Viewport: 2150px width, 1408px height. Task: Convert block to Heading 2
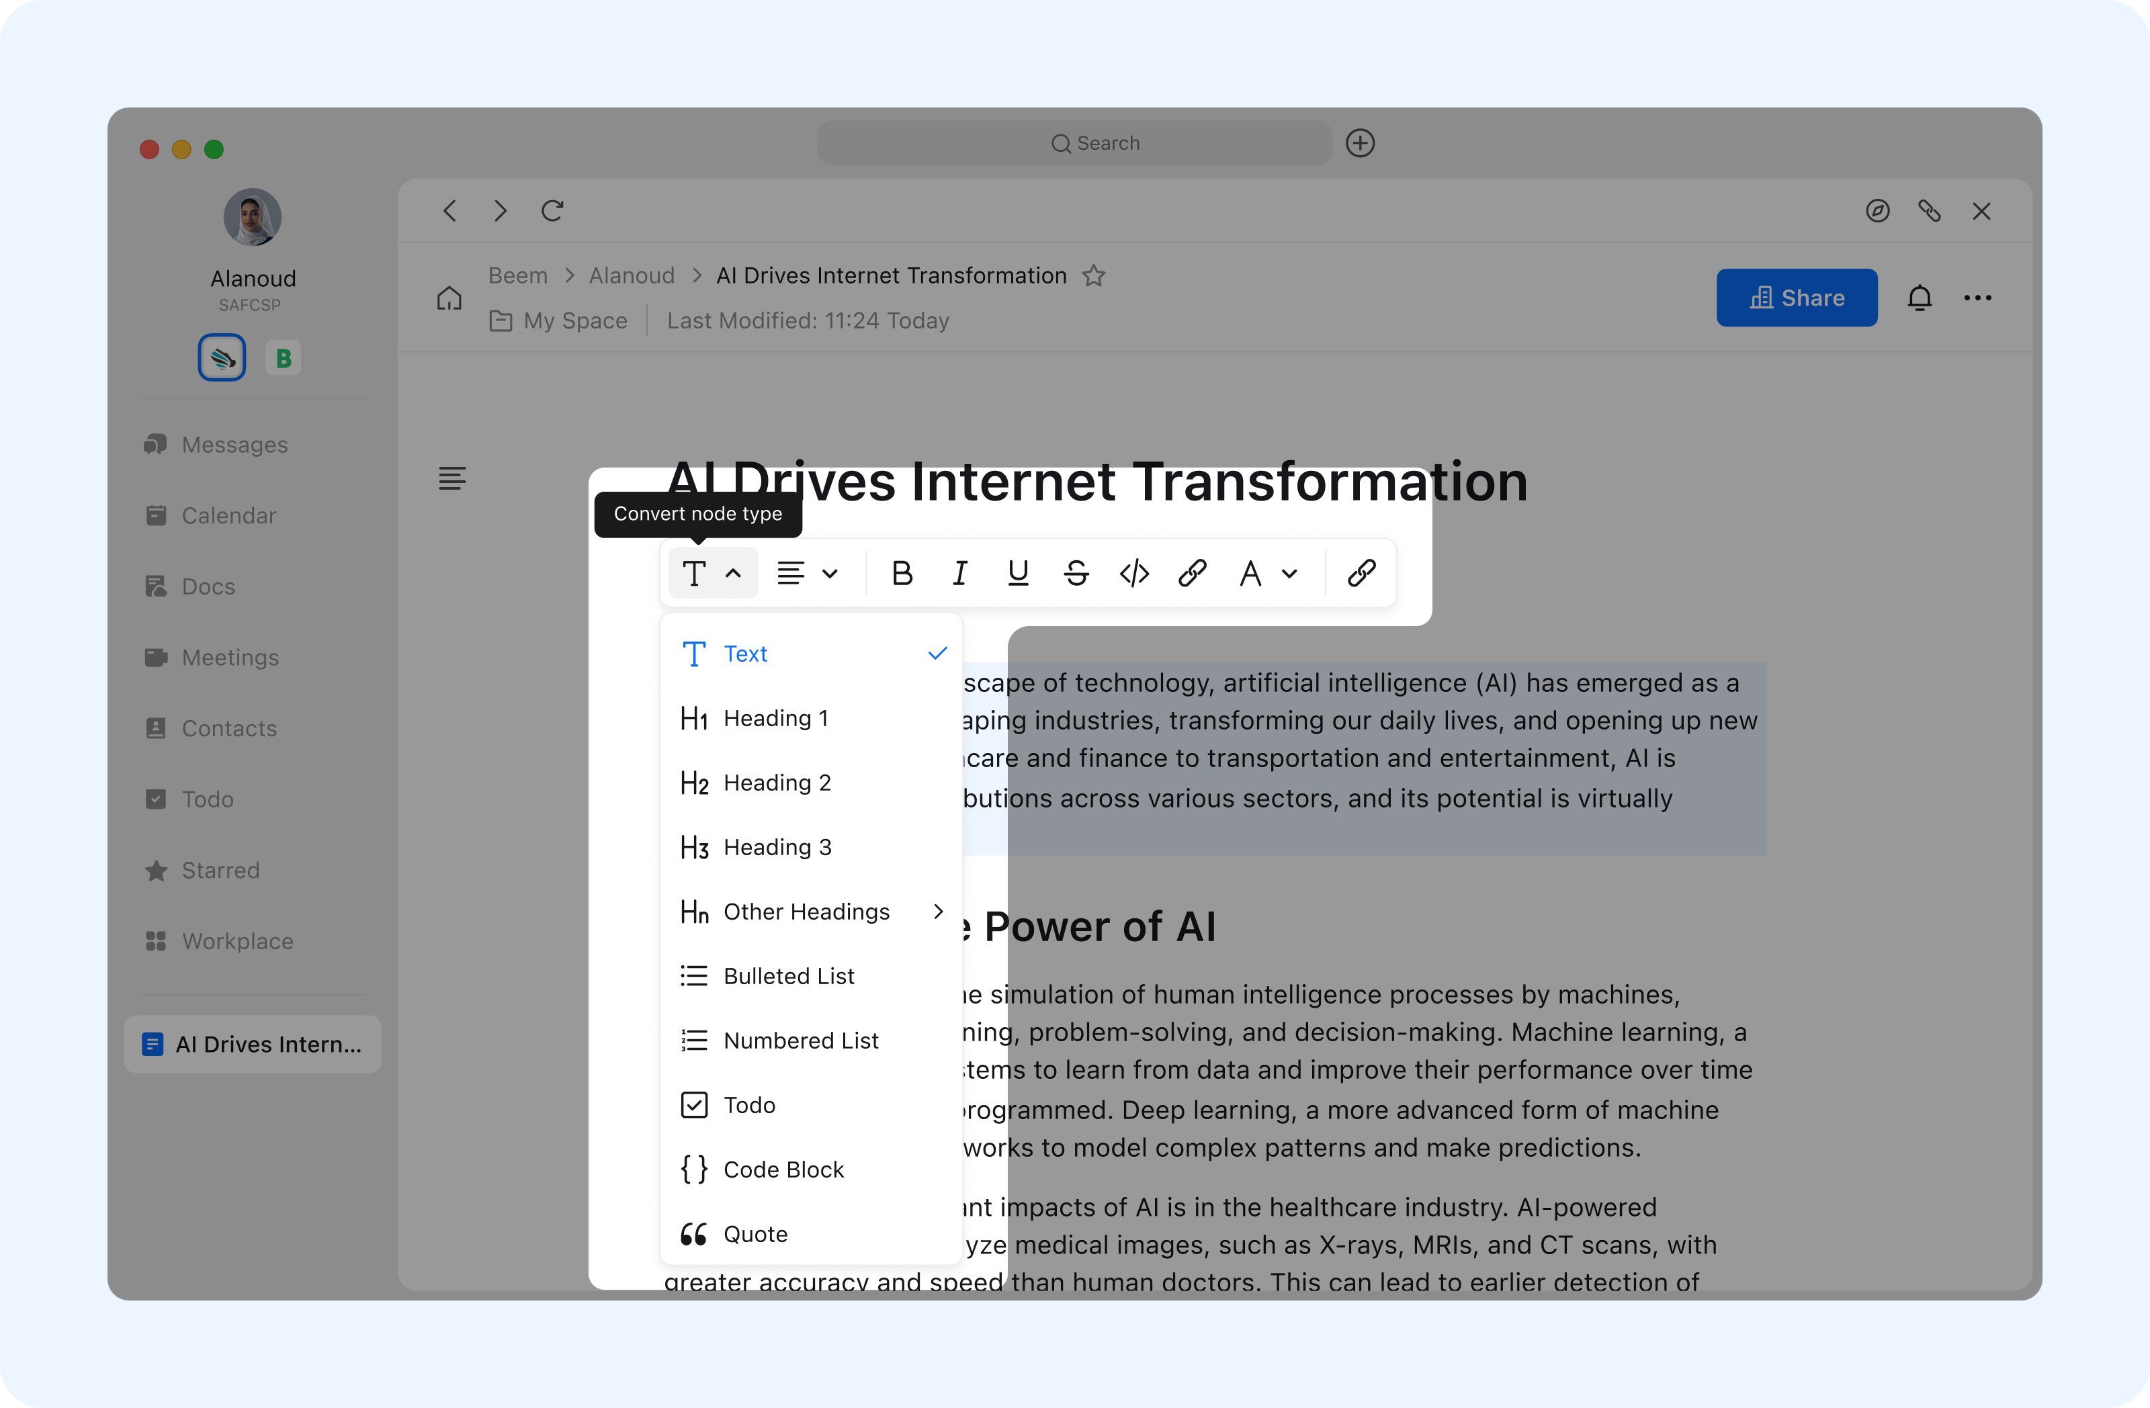pyautogui.click(x=777, y=782)
